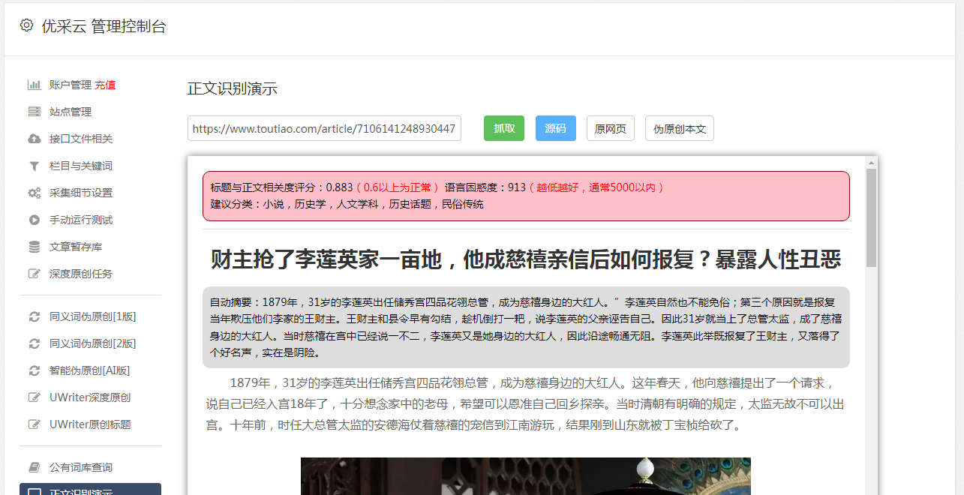
Task: Open 同义词伪原创[2版] menu item
Action: [x=92, y=343]
